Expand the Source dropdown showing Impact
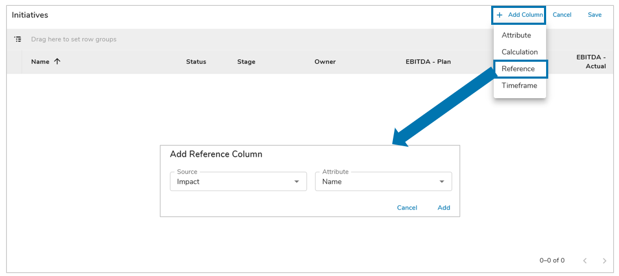This screenshot has height=276, width=619. [238, 182]
